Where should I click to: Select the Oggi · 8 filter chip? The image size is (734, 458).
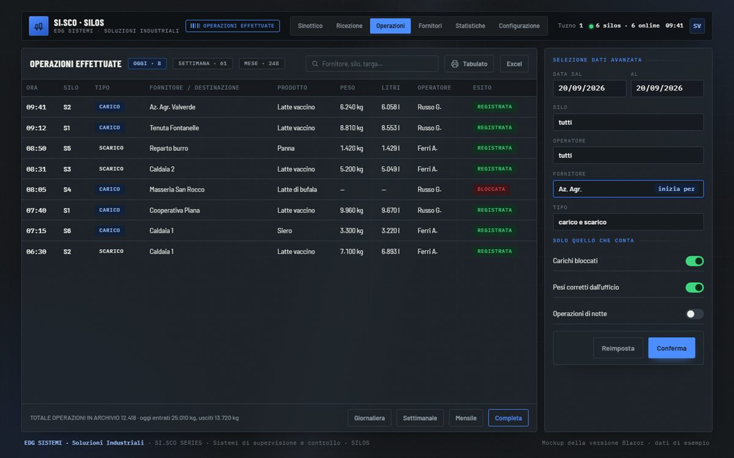[147, 64]
